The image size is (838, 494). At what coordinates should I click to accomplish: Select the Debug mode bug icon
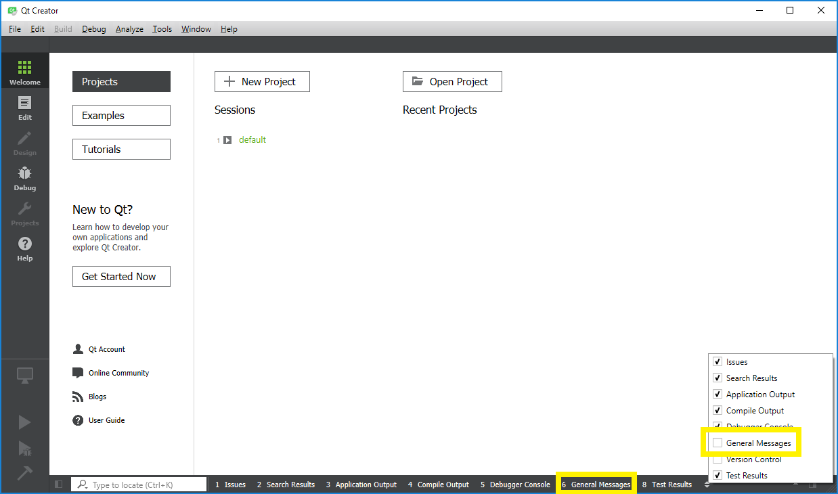pyautogui.click(x=24, y=177)
